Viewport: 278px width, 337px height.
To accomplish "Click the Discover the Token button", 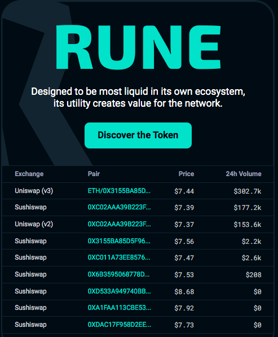I will [x=138, y=135].
